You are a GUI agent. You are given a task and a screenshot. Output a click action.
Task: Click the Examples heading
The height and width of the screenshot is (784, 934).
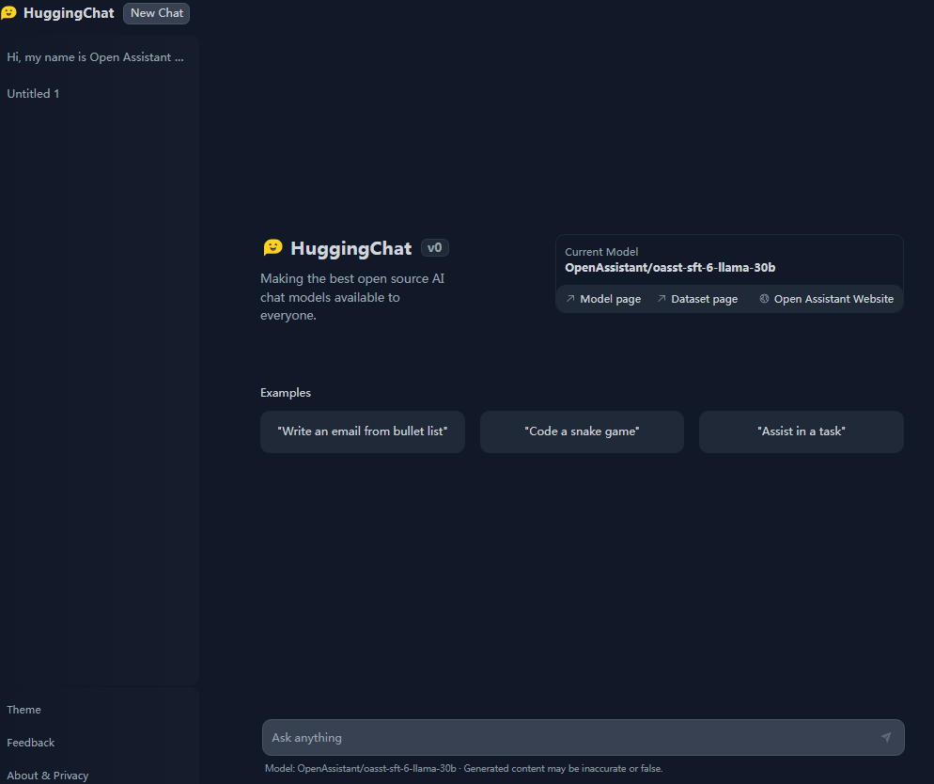286,393
